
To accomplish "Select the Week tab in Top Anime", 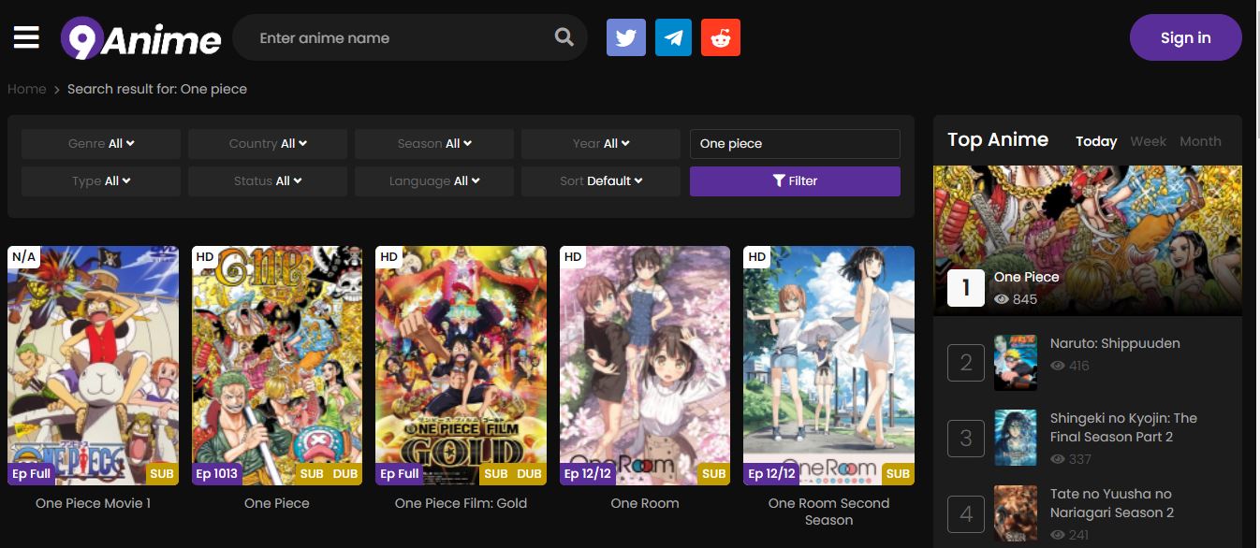I will tap(1148, 141).
